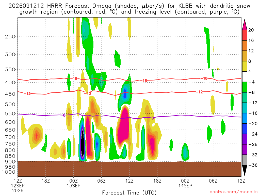This screenshot has height=195, width=260.
Task: Click the Forecast Time (UTC) axis label
Action: point(129,192)
